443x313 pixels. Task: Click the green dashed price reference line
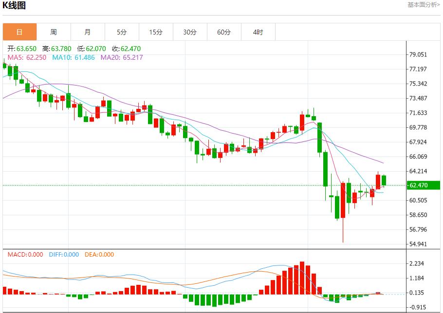point(195,185)
